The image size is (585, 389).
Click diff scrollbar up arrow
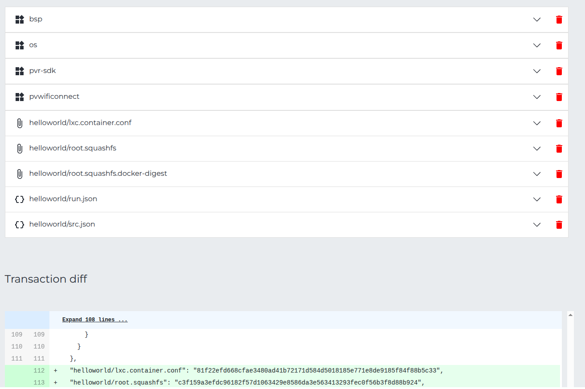(x=570, y=315)
